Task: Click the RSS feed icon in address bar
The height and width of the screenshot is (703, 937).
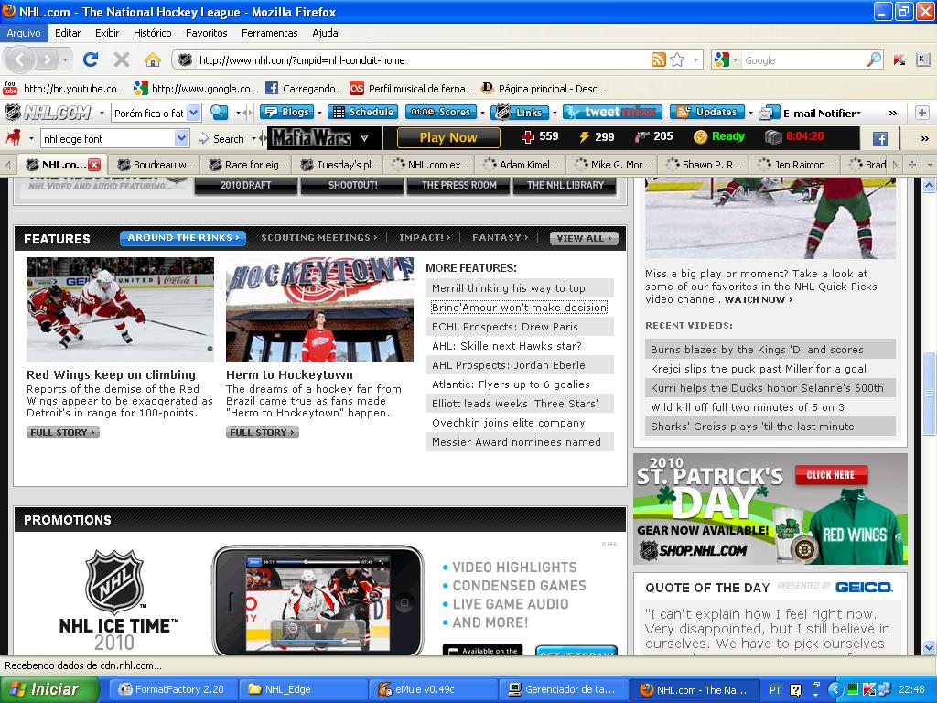Action: (659, 59)
